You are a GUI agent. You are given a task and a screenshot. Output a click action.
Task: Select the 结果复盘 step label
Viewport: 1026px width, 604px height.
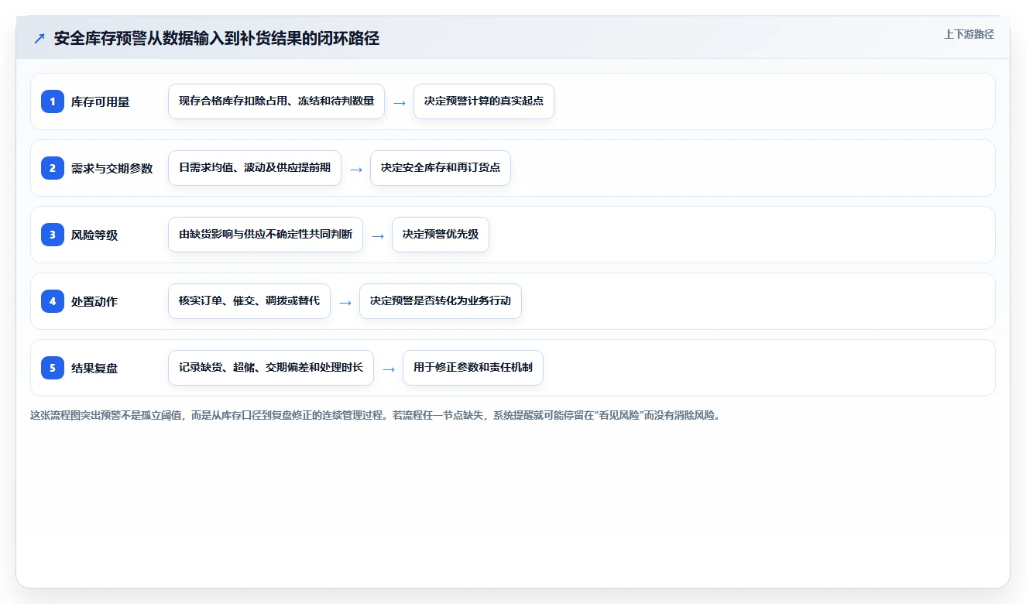point(94,368)
